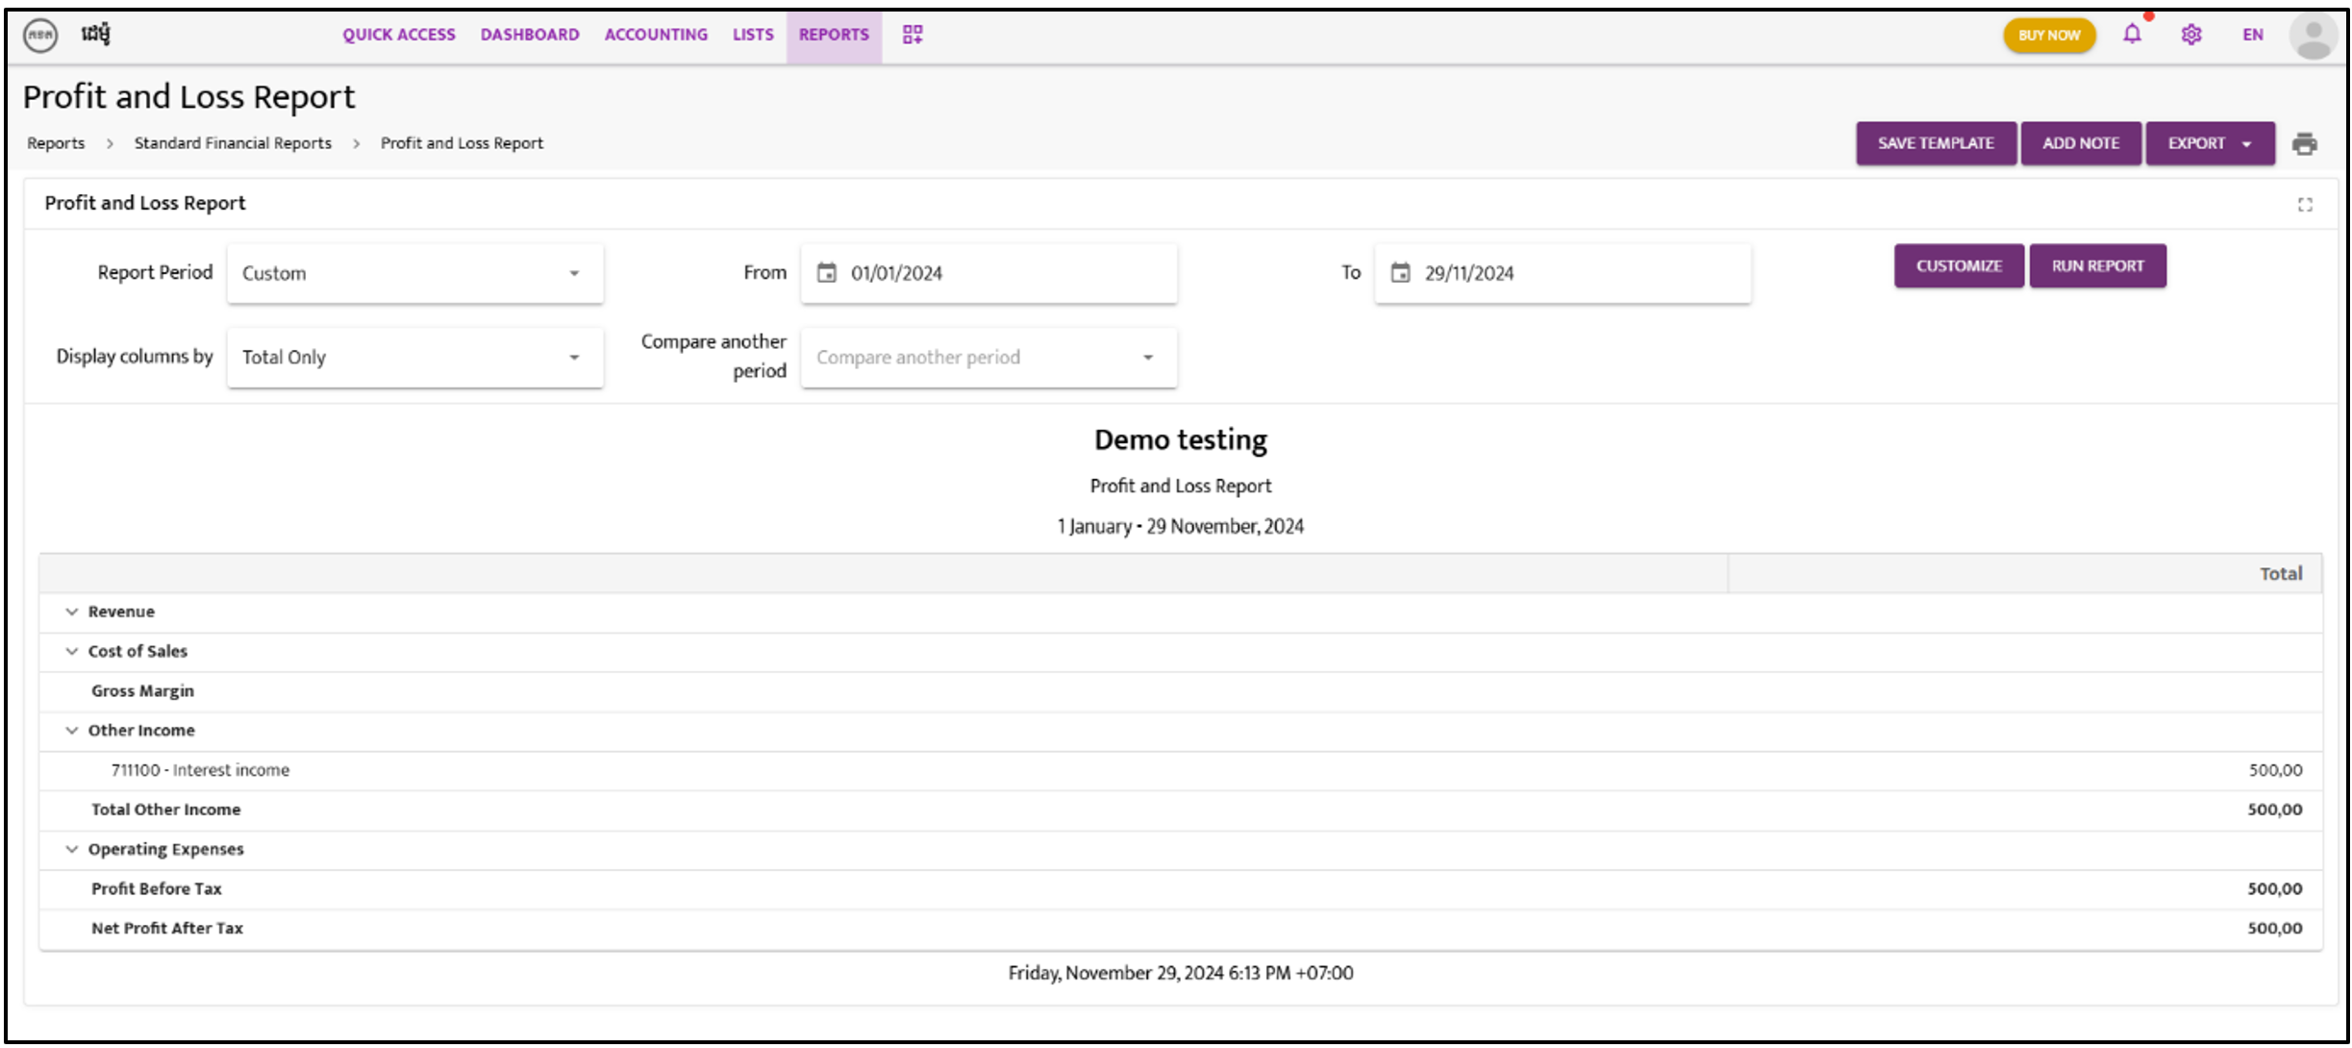
Task: Follow Standard Financial Reports breadcrumb link
Action: pos(233,143)
